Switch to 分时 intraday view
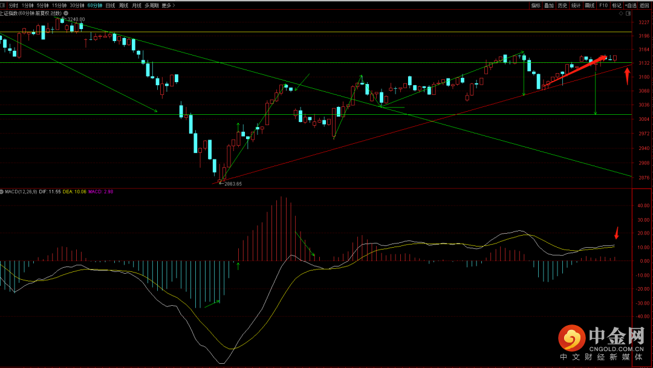The image size is (653, 368). (13, 5)
